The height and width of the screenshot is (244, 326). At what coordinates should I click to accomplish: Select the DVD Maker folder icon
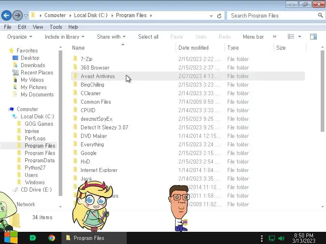point(75,135)
